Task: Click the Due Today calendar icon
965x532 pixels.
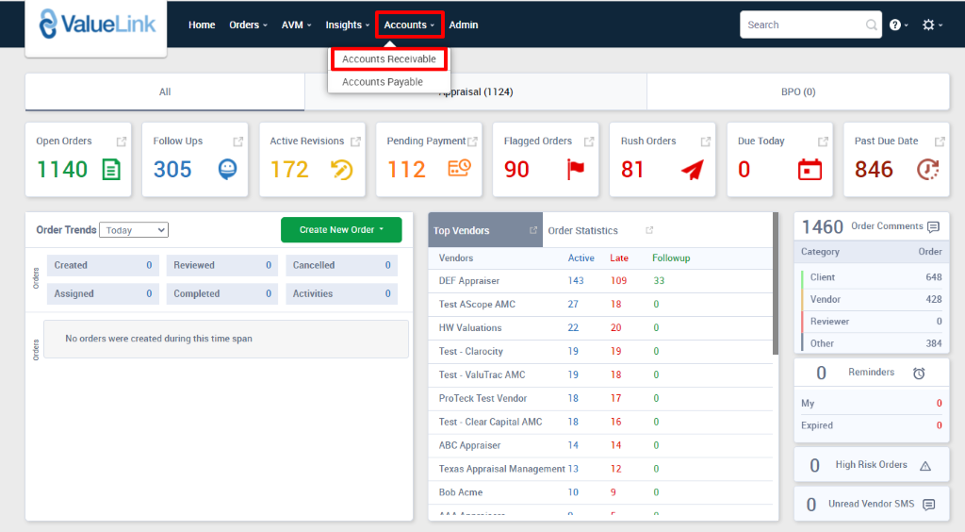Action: tap(810, 170)
